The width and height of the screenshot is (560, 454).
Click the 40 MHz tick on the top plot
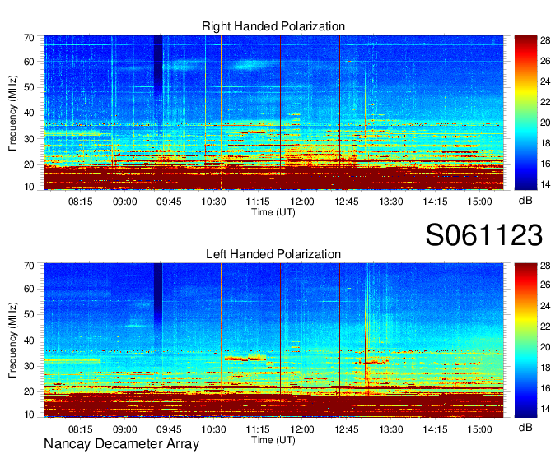[29, 113]
